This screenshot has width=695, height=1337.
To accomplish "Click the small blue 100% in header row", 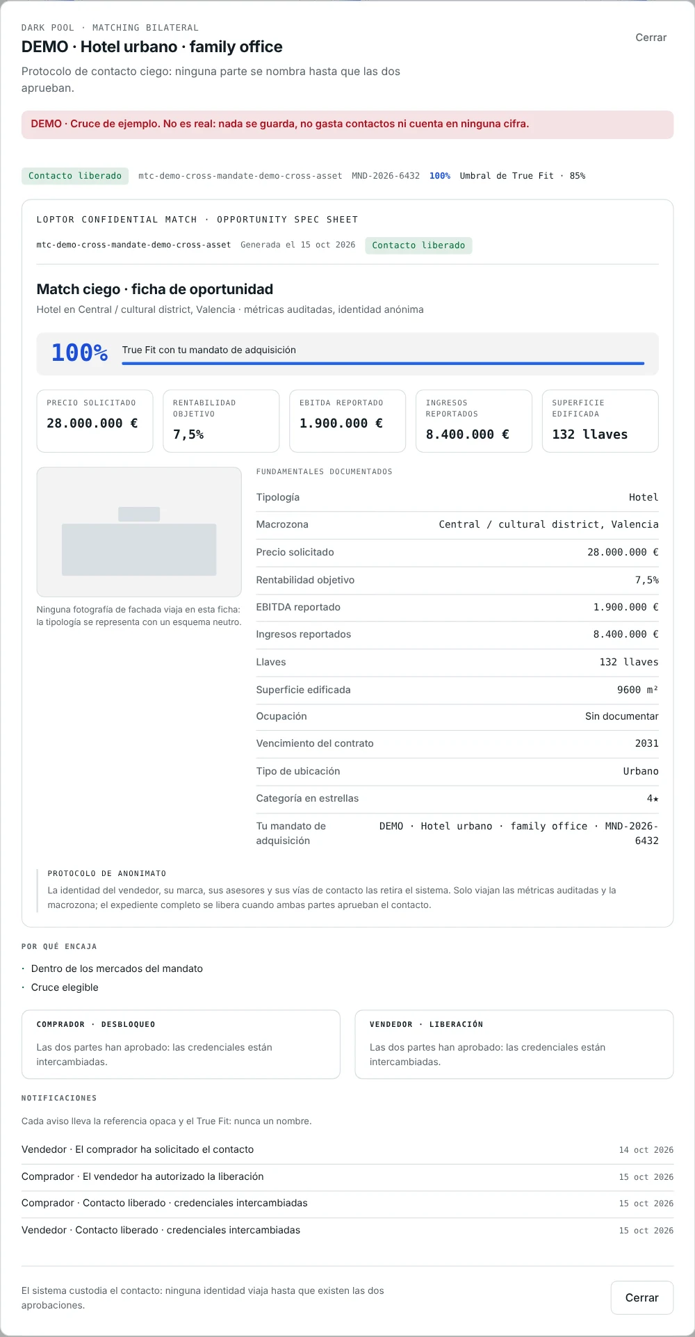I will point(440,176).
